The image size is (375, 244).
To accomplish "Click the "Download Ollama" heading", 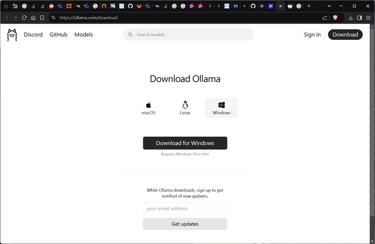I will tap(185, 79).
